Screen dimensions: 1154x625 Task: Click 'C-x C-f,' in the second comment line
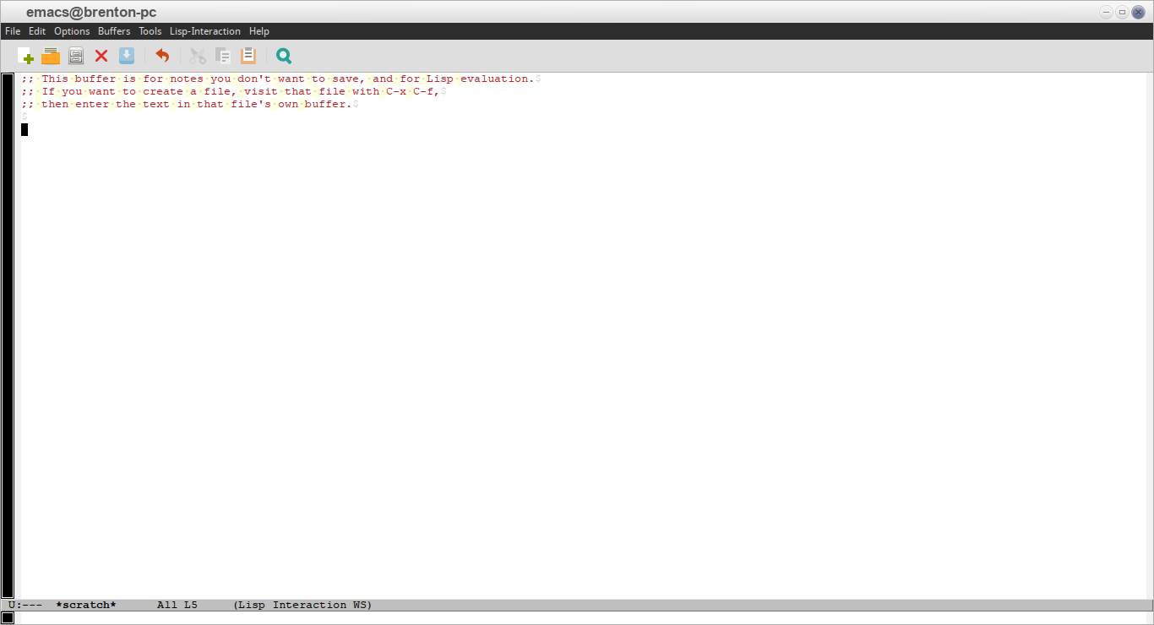413,91
